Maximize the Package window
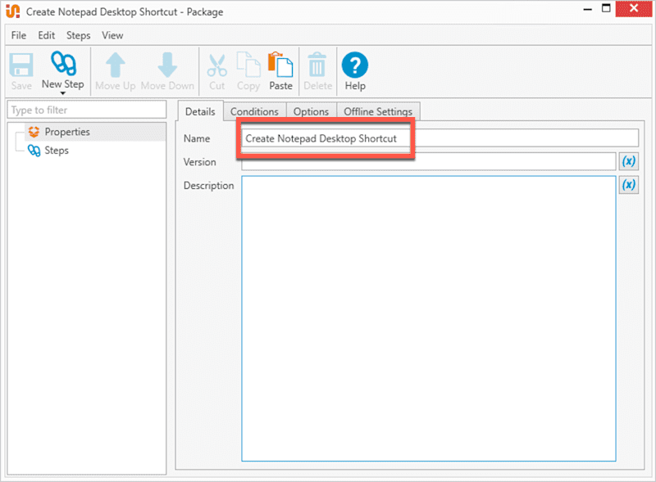The width and height of the screenshot is (656, 482). click(606, 8)
